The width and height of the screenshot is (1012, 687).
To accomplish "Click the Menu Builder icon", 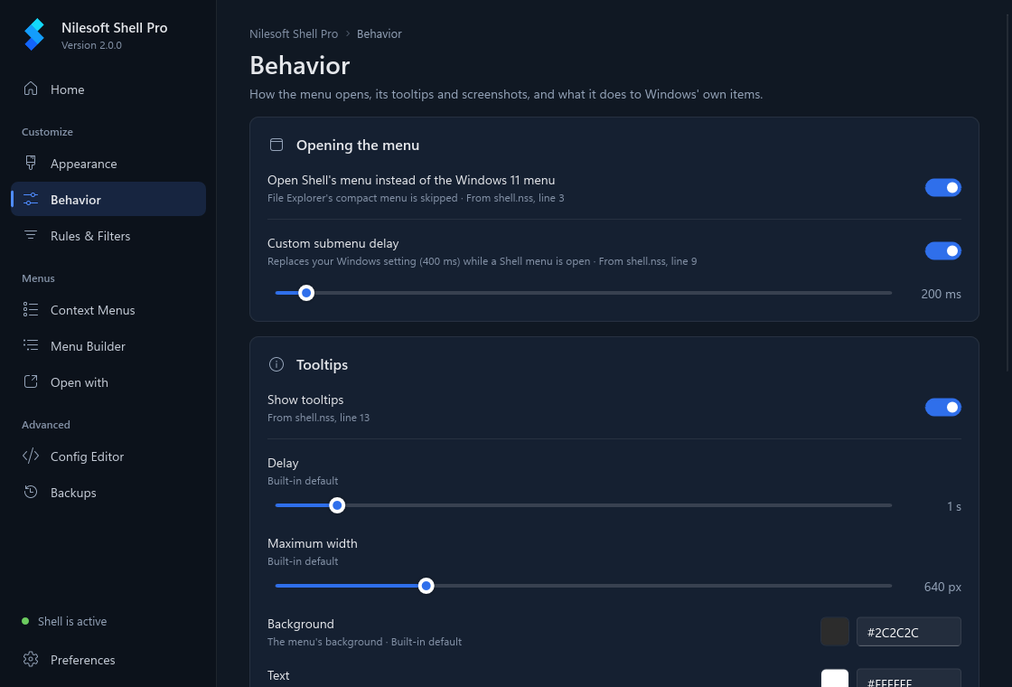I will pyautogui.click(x=31, y=345).
